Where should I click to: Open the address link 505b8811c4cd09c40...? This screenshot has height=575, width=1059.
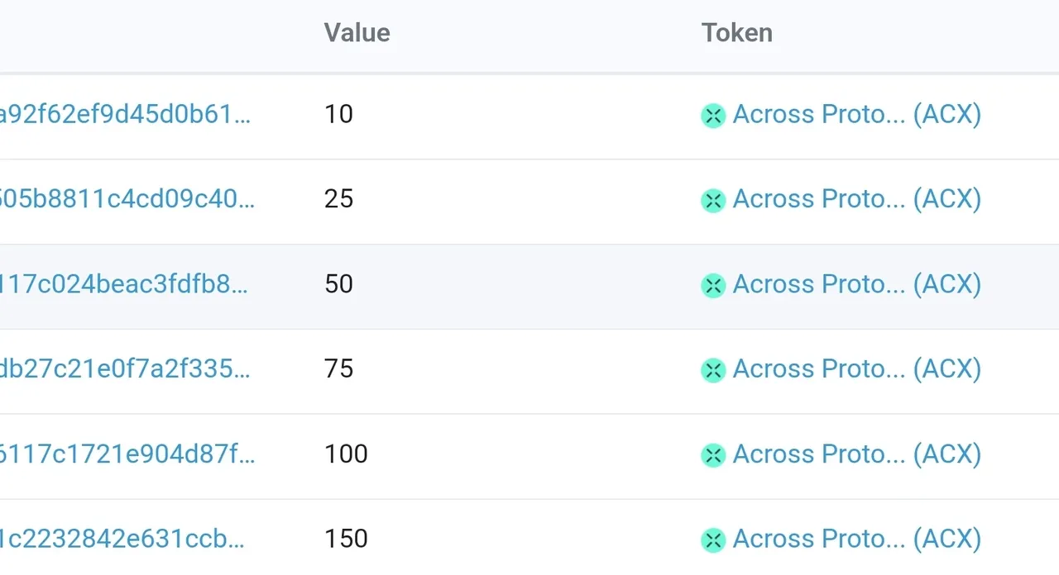(127, 199)
